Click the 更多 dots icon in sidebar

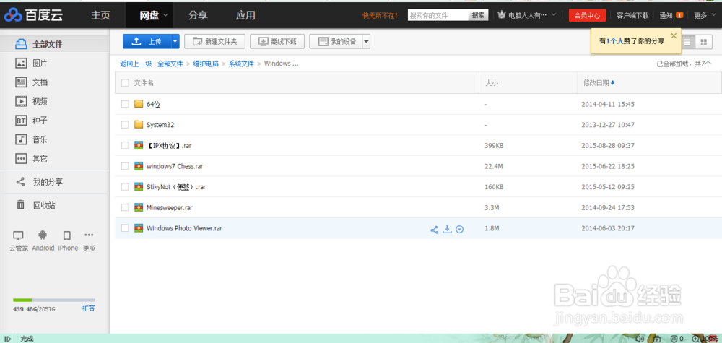click(89, 235)
